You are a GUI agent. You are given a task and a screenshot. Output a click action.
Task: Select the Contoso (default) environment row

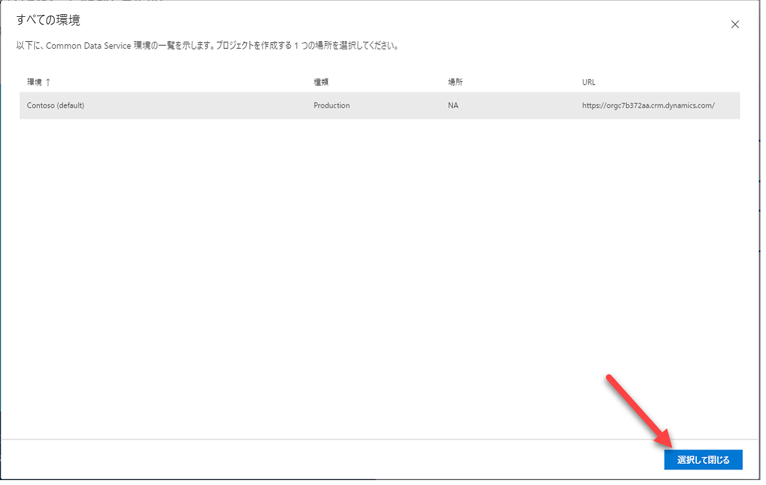point(249,105)
